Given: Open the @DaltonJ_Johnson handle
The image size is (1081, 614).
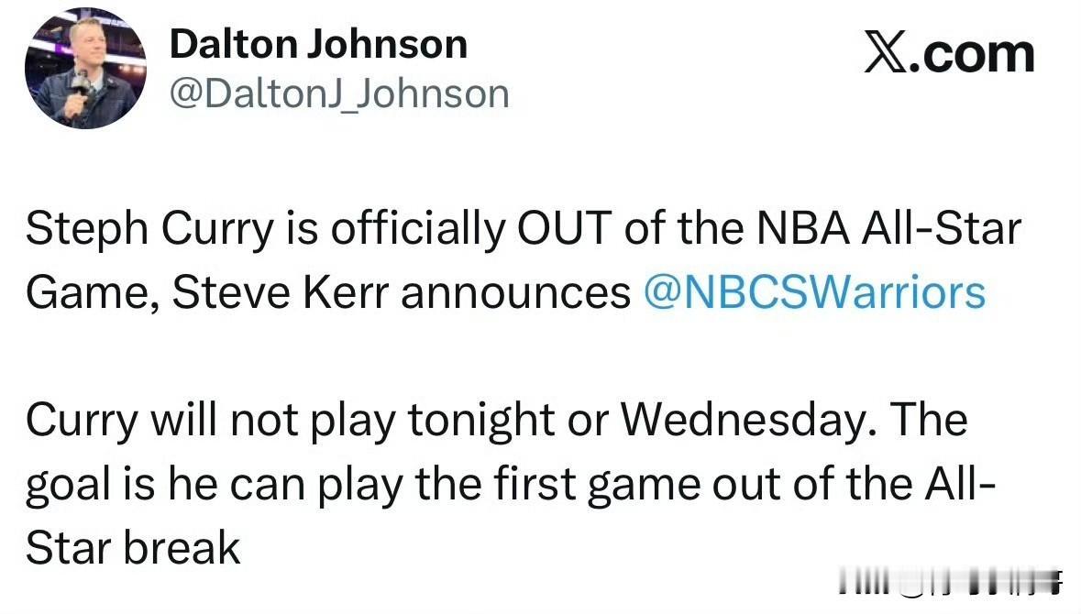Looking at the screenshot, I should click(339, 93).
